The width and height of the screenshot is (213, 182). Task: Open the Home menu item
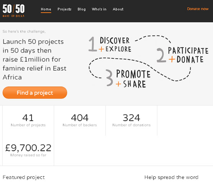[x=46, y=9]
